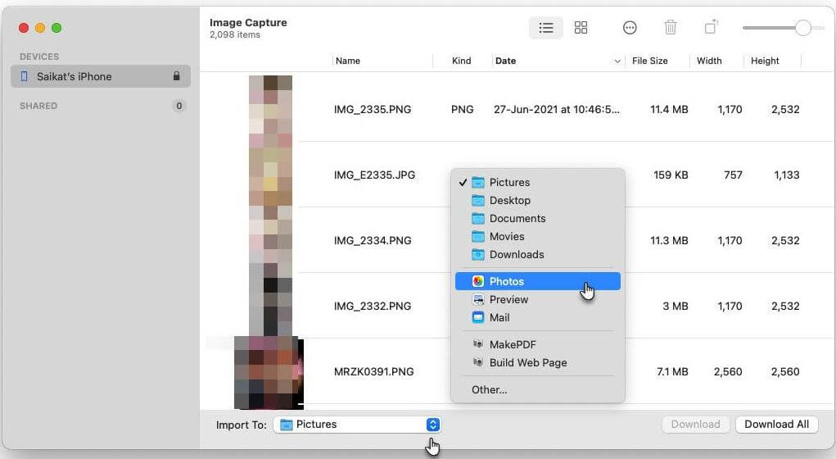This screenshot has width=836, height=459.
Task: Click the thumbnail size slider knob
Action: pos(802,28)
